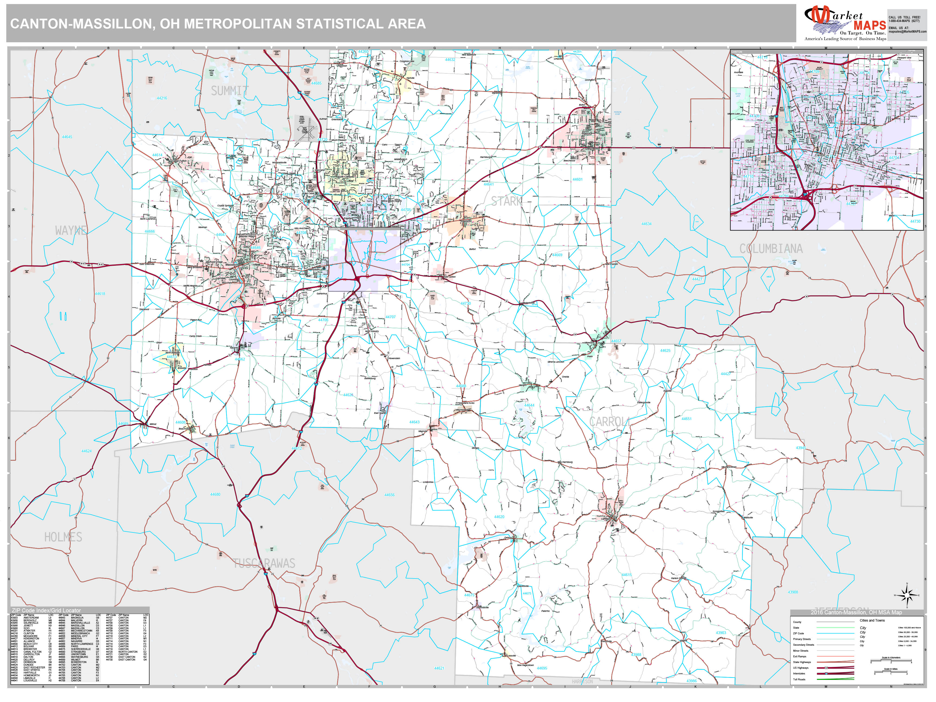Click the US Highways shield in the legend
Image resolution: width=936 pixels, height=702 pixels.
826,668
